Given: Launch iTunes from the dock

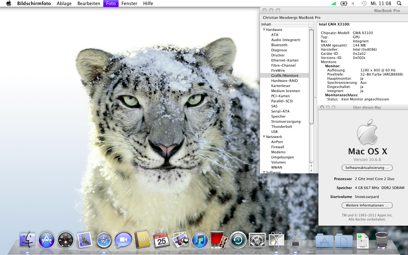Looking at the screenshot, I should pos(200,240).
